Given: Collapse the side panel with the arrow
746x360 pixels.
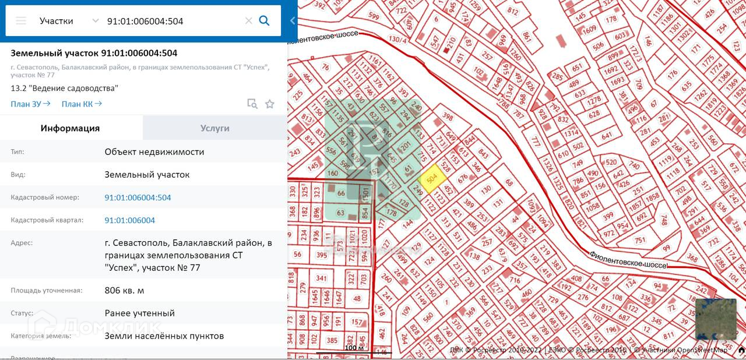Looking at the screenshot, I should point(293,21).
